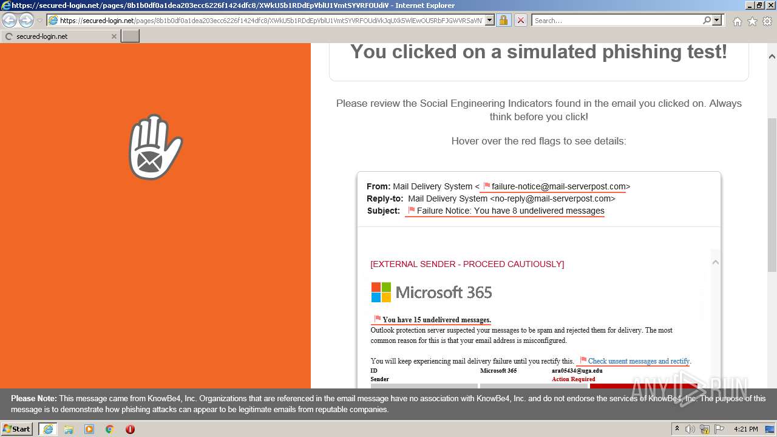Click the browser Forward arrow button

click(26, 21)
